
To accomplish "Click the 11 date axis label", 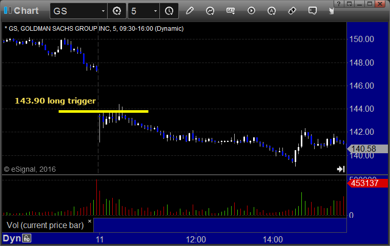I will tap(99, 239).
